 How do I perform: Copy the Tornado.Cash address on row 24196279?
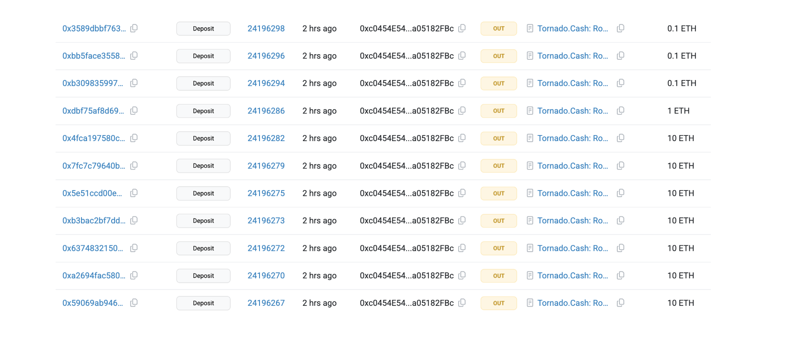(621, 166)
